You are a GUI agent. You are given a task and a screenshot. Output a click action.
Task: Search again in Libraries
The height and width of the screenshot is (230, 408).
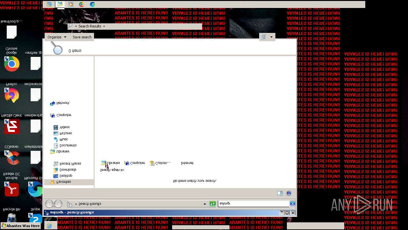111,163
